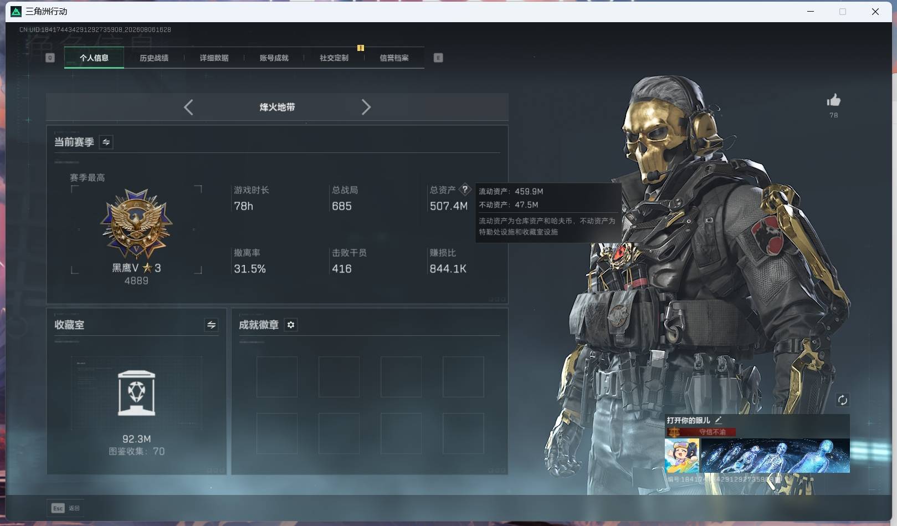The height and width of the screenshot is (526, 897).
Task: Open 成就徽章 settings gear icon
Action: click(x=291, y=325)
